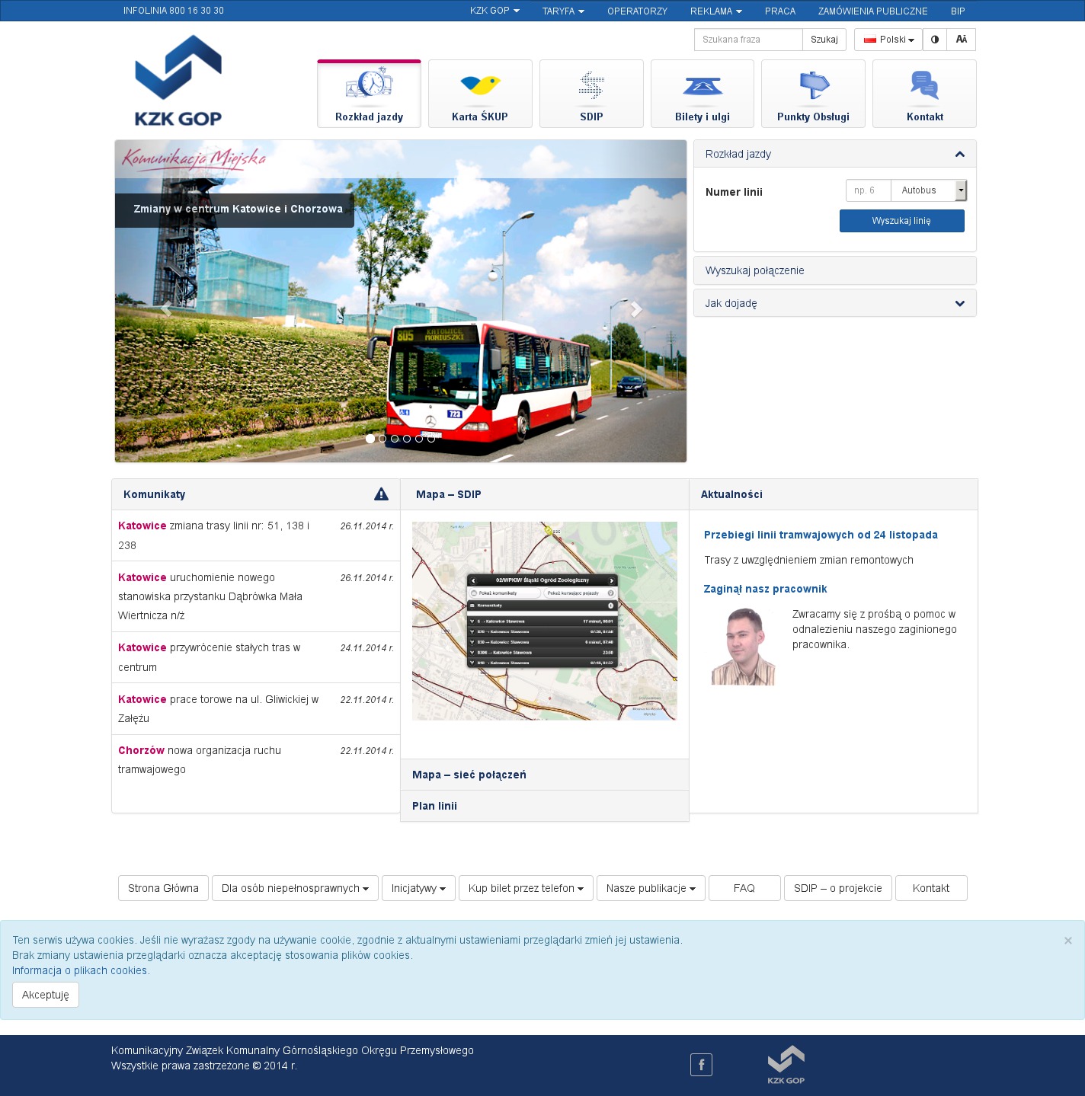Go to next carousel slide
The image size is (1085, 1096).
tap(636, 309)
